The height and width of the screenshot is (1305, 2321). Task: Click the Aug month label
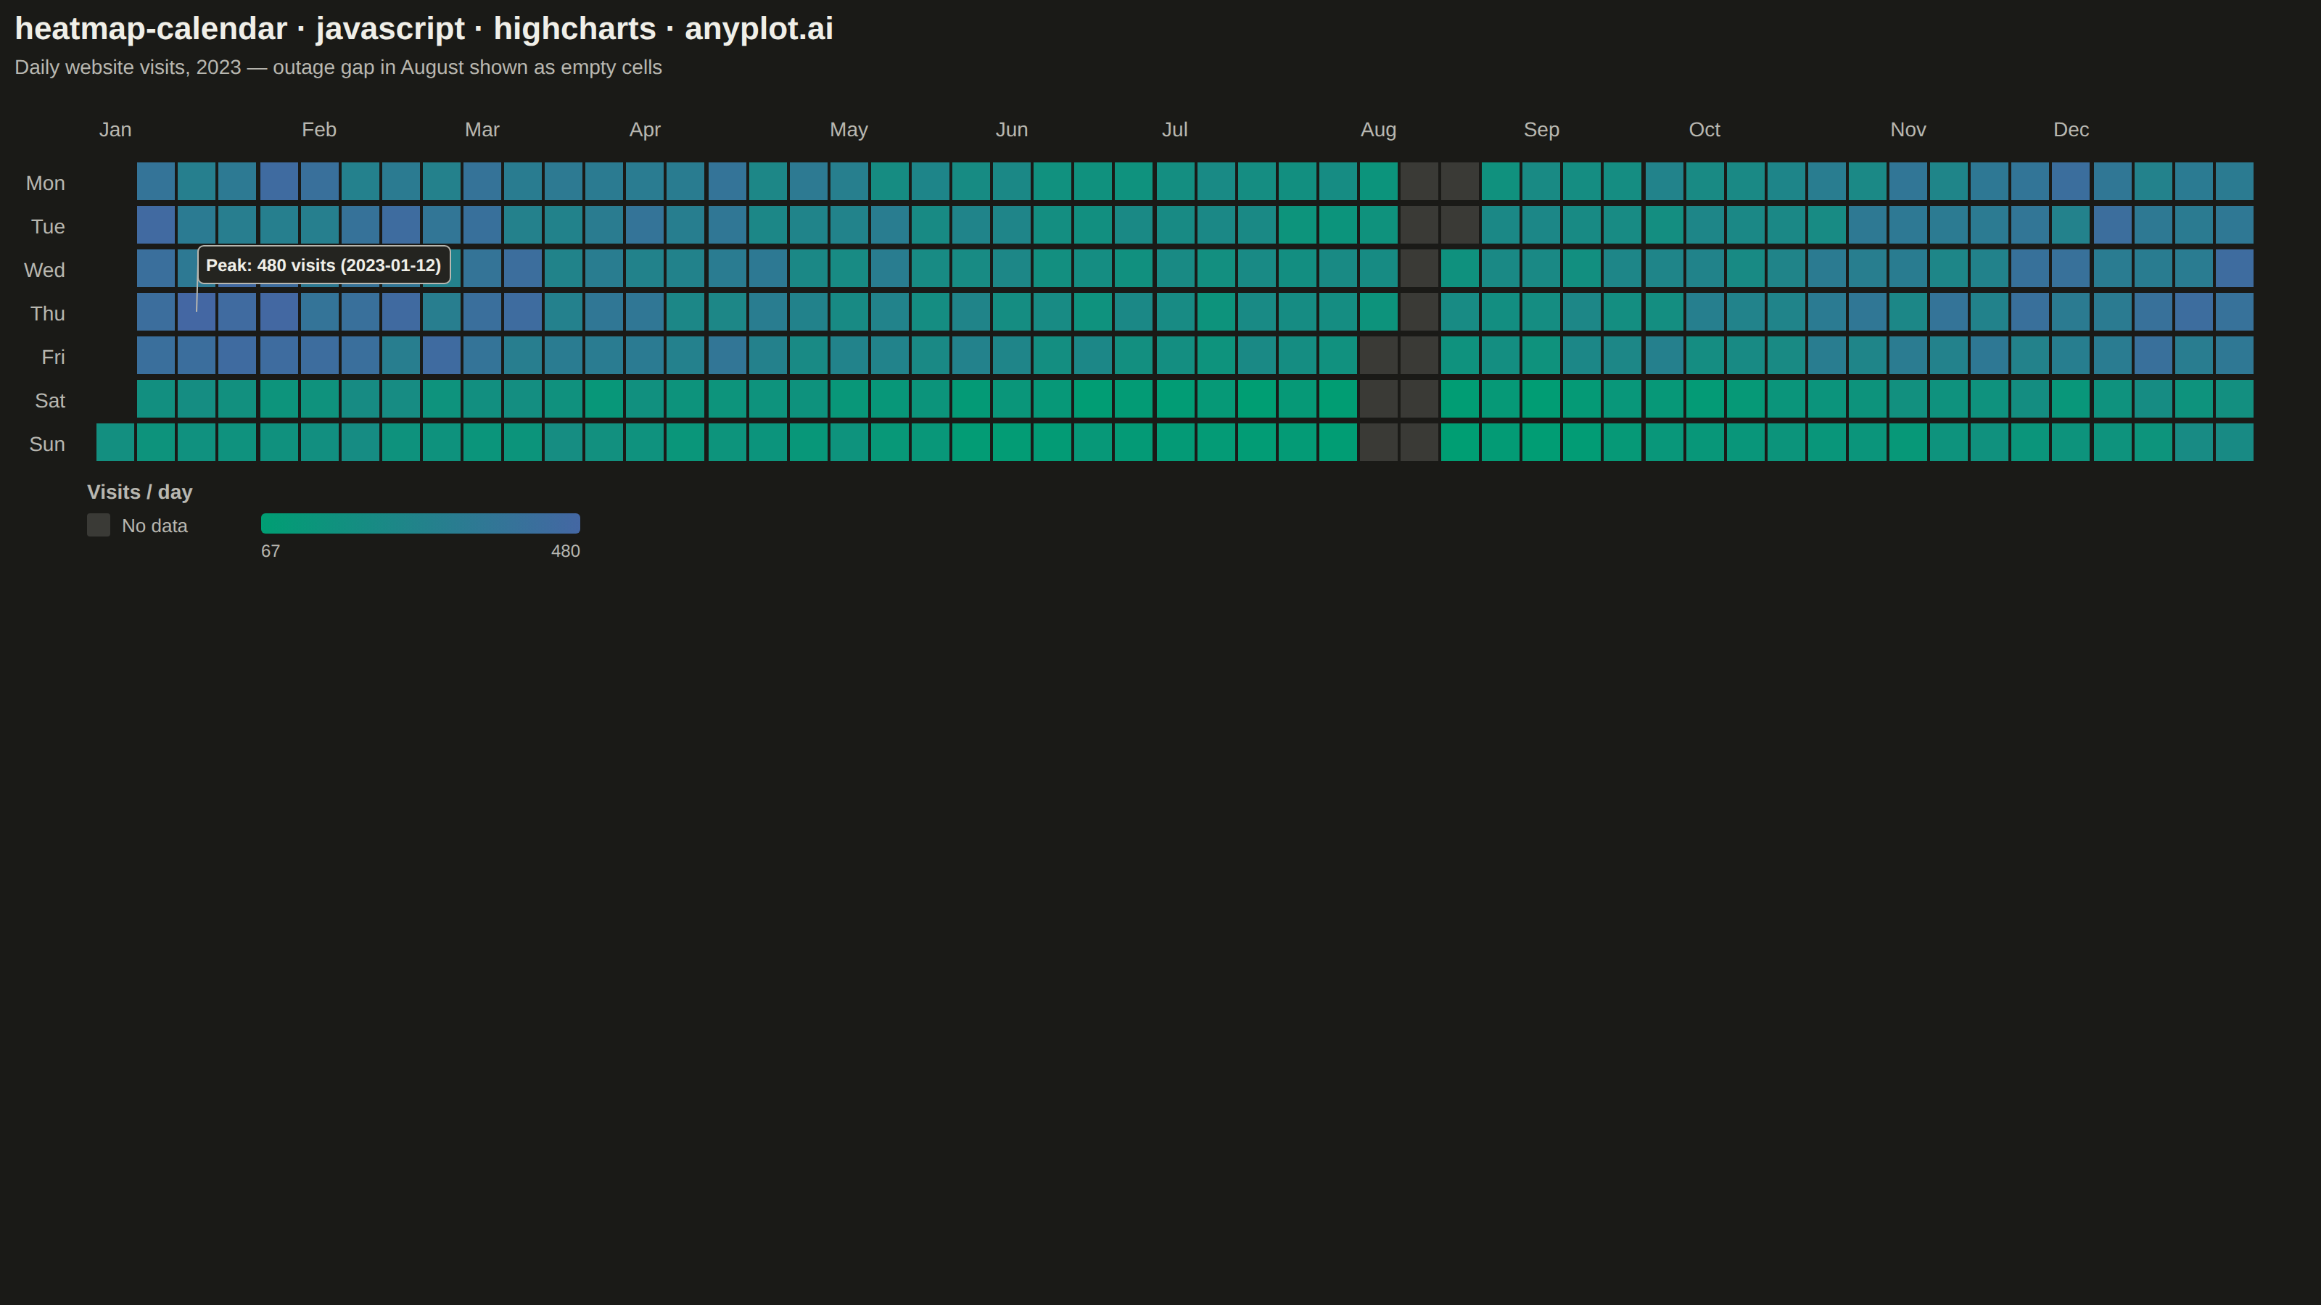(1377, 130)
